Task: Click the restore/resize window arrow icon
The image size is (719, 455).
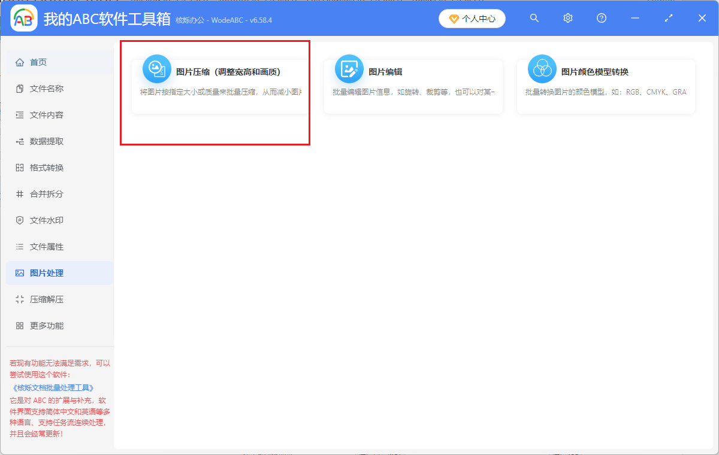Action: point(668,18)
